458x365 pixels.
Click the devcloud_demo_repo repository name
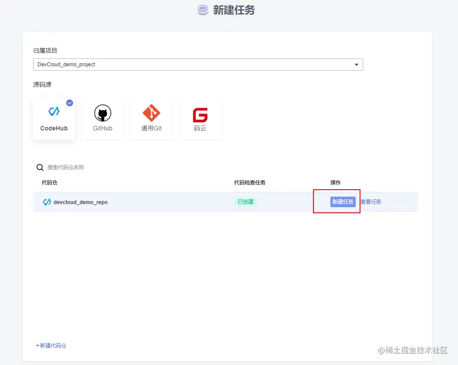pos(81,202)
